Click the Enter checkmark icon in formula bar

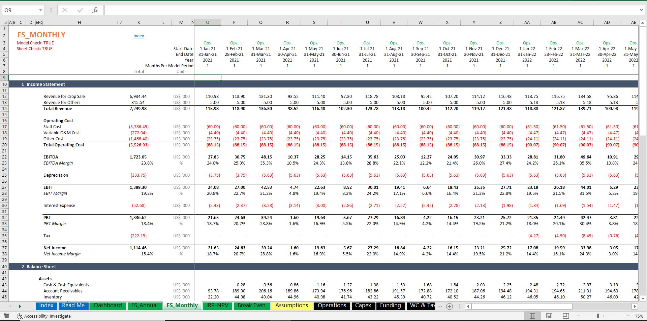80,10
